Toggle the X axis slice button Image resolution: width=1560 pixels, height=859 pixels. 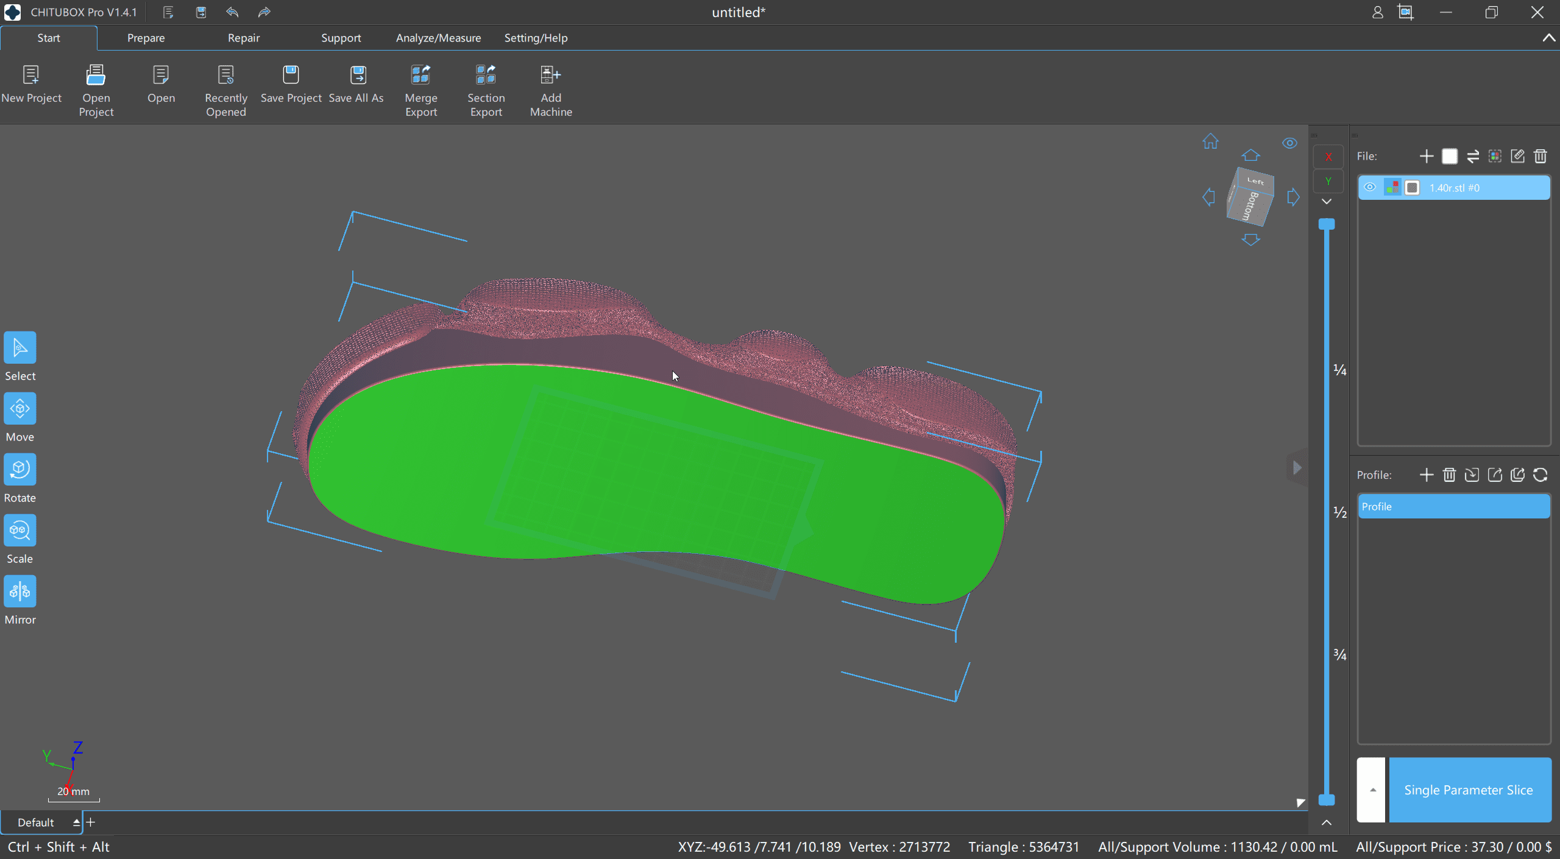1328,157
